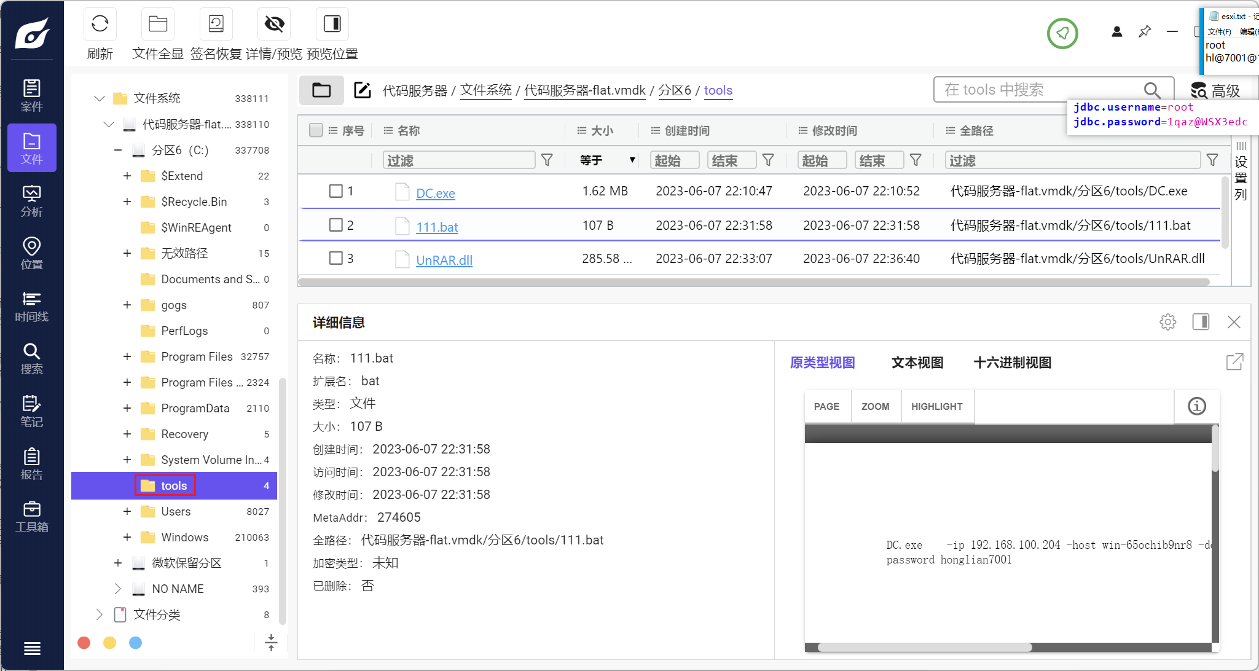
Task: Check the box for row 2 111.bat
Action: pyautogui.click(x=335, y=225)
